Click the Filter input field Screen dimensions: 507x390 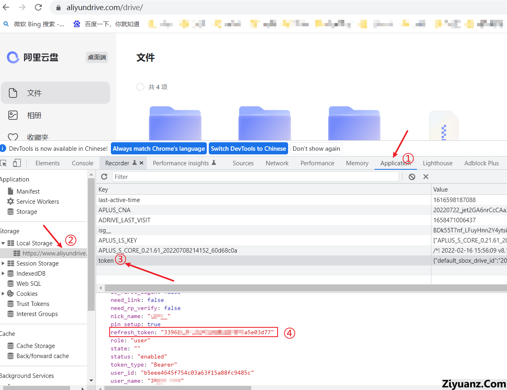tap(255, 177)
